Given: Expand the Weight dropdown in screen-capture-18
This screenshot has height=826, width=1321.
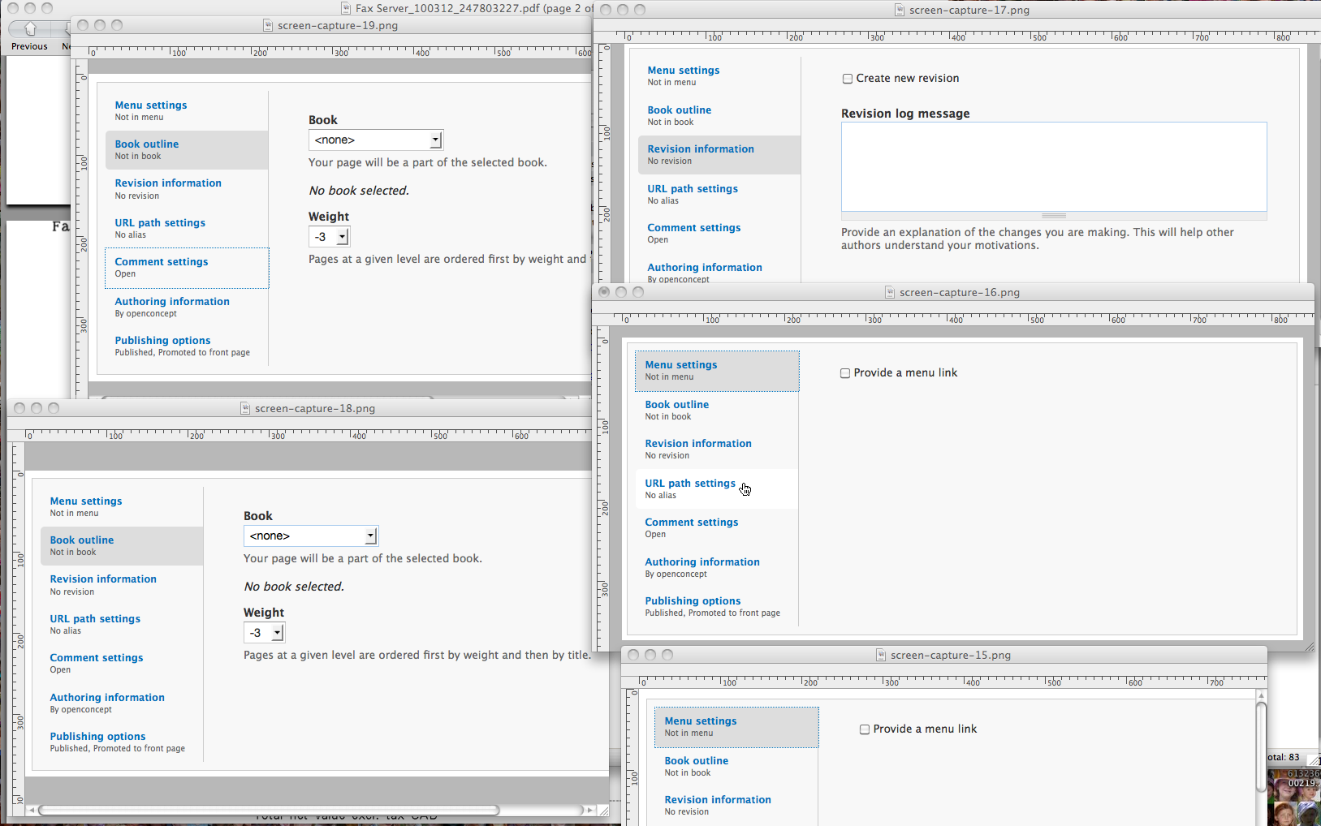Looking at the screenshot, I should tap(265, 633).
